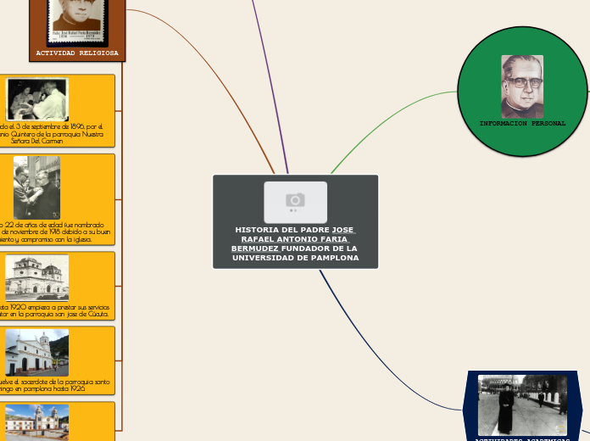Image resolution: width=590 pixels, height=441 pixels.
Task: Select text about parroquia san jose de Cúcuta
Action: [54, 310]
